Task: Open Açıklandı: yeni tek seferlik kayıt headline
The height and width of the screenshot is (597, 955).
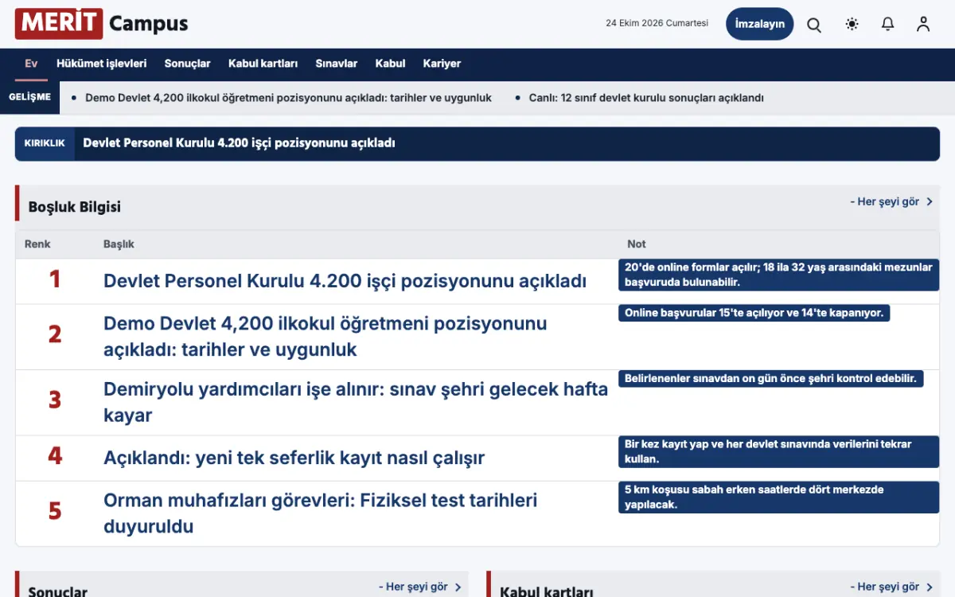Action: (x=294, y=458)
